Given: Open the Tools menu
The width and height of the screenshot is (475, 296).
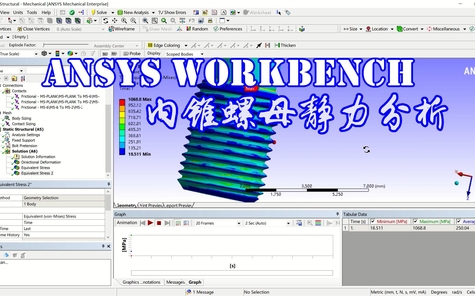Looking at the screenshot, I should [x=32, y=12].
